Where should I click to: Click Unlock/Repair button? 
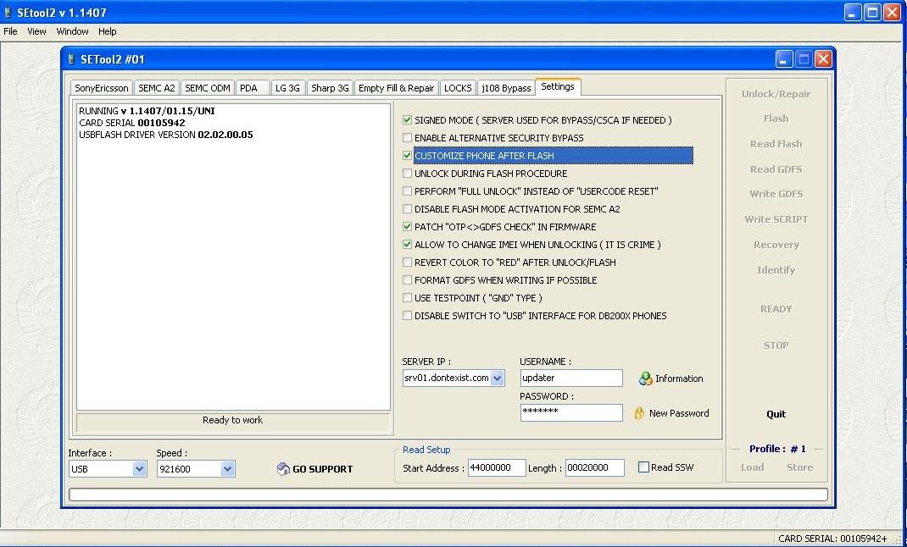tap(776, 94)
